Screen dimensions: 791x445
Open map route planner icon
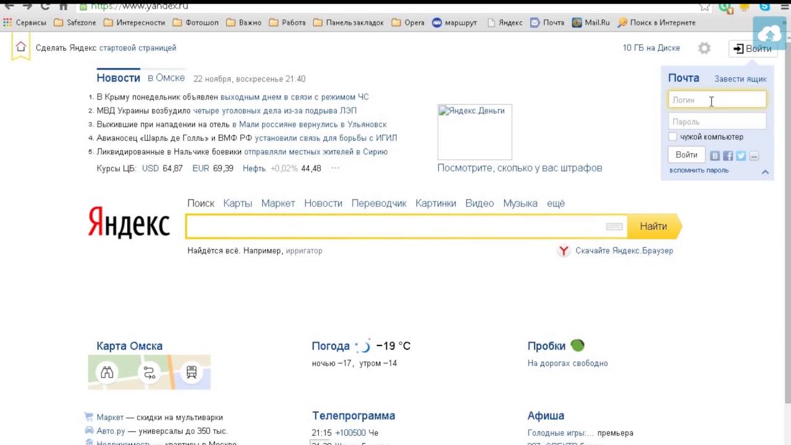click(149, 372)
